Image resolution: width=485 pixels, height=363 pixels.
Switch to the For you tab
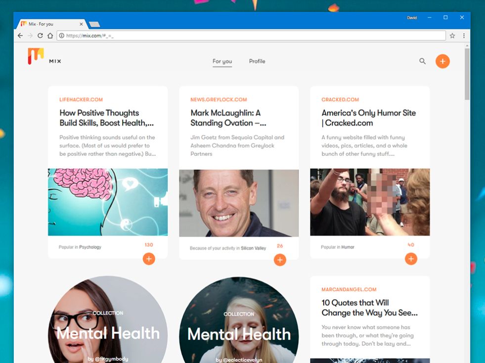(222, 61)
